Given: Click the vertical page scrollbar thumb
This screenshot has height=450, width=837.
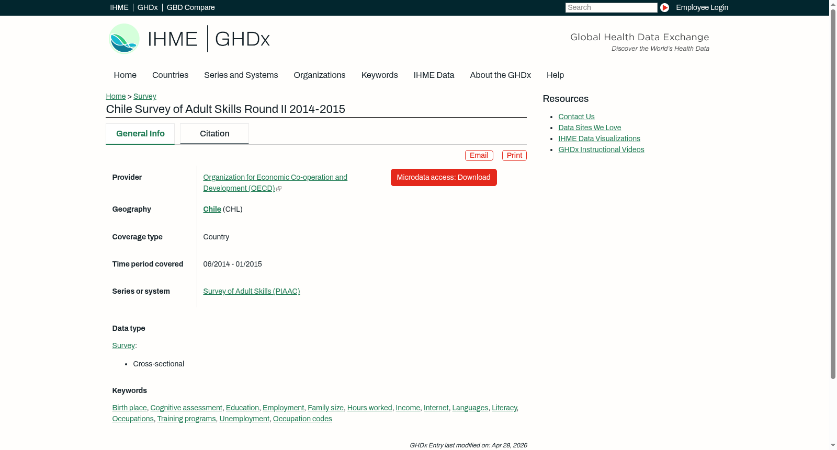Looking at the screenshot, I should 833,193.
